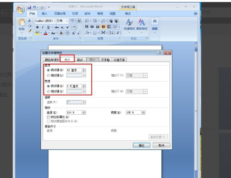The width and height of the screenshot is (231, 178).
Task: Open the 版式 dialog tab
Action: click(80, 60)
